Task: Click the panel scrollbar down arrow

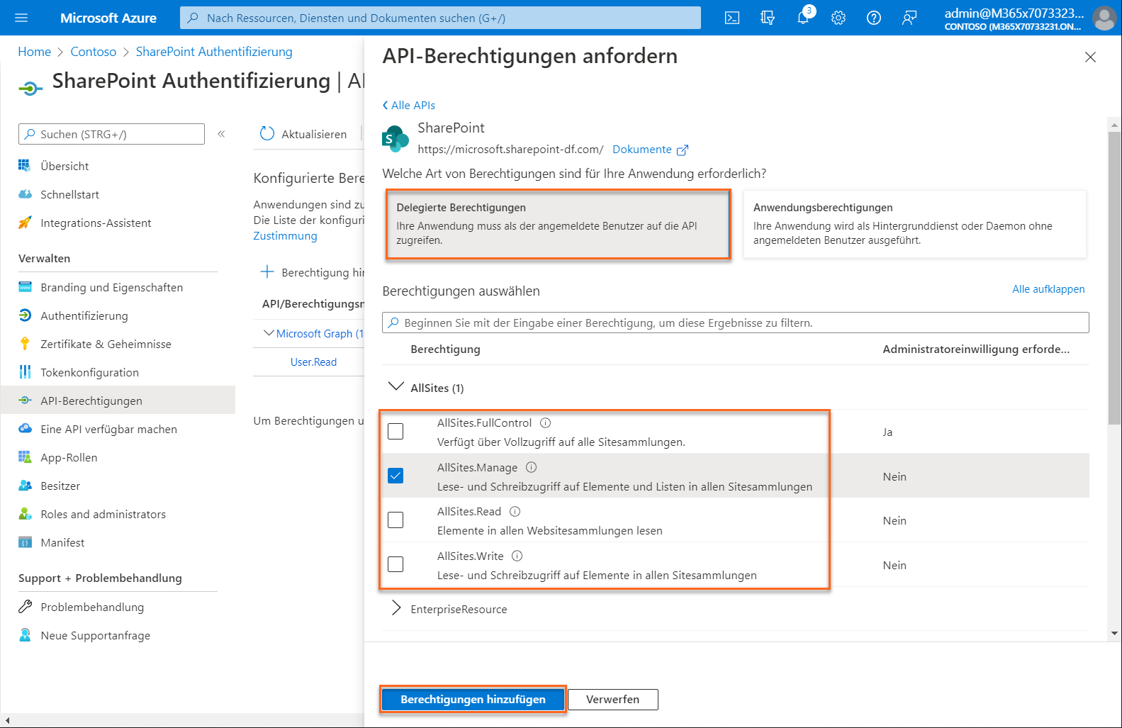Action: [x=1114, y=634]
